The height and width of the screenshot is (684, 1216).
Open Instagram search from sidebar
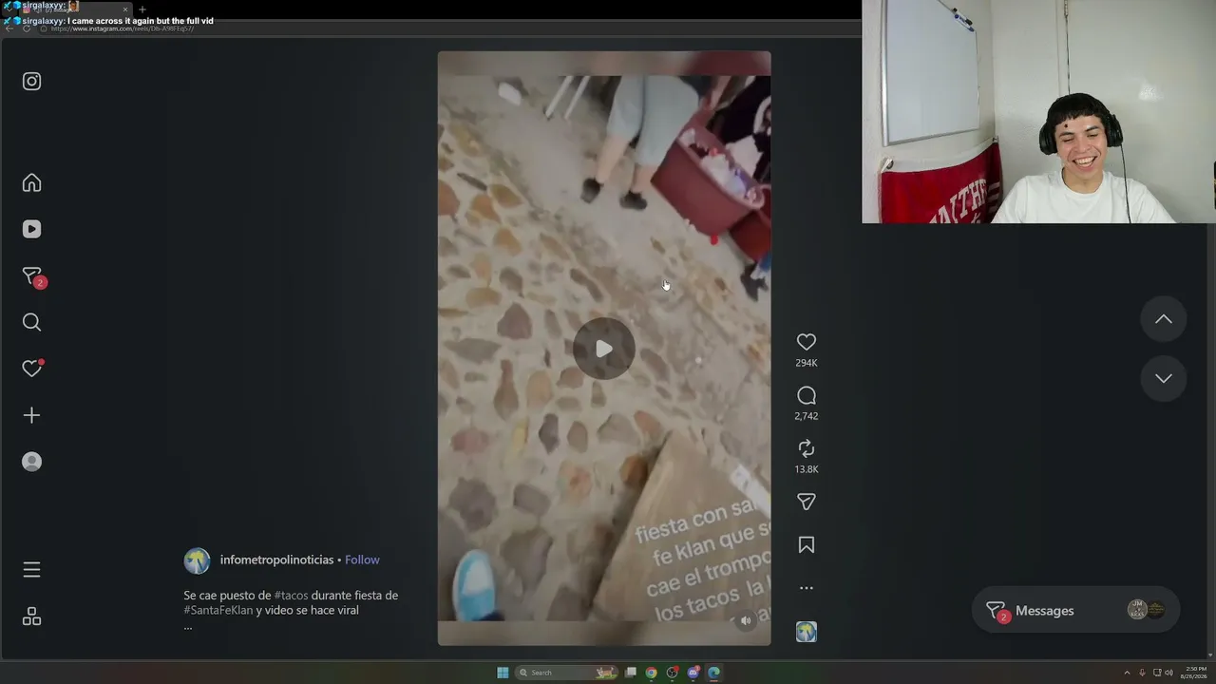[x=31, y=322]
